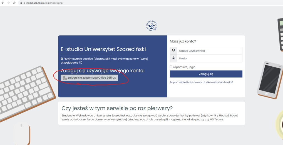This screenshot has height=145, width=283.
Task: Open the forgotten username or password link
Action: click(x=201, y=82)
